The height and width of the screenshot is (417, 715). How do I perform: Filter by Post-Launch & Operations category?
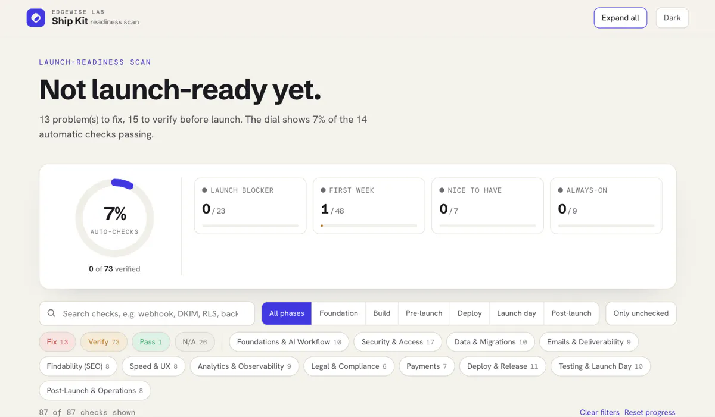click(95, 391)
